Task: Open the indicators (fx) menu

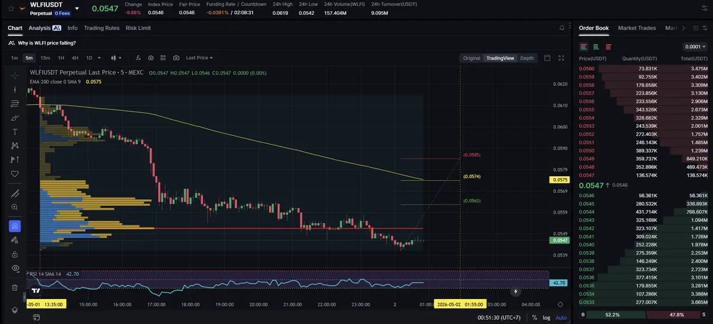Action: [138, 58]
